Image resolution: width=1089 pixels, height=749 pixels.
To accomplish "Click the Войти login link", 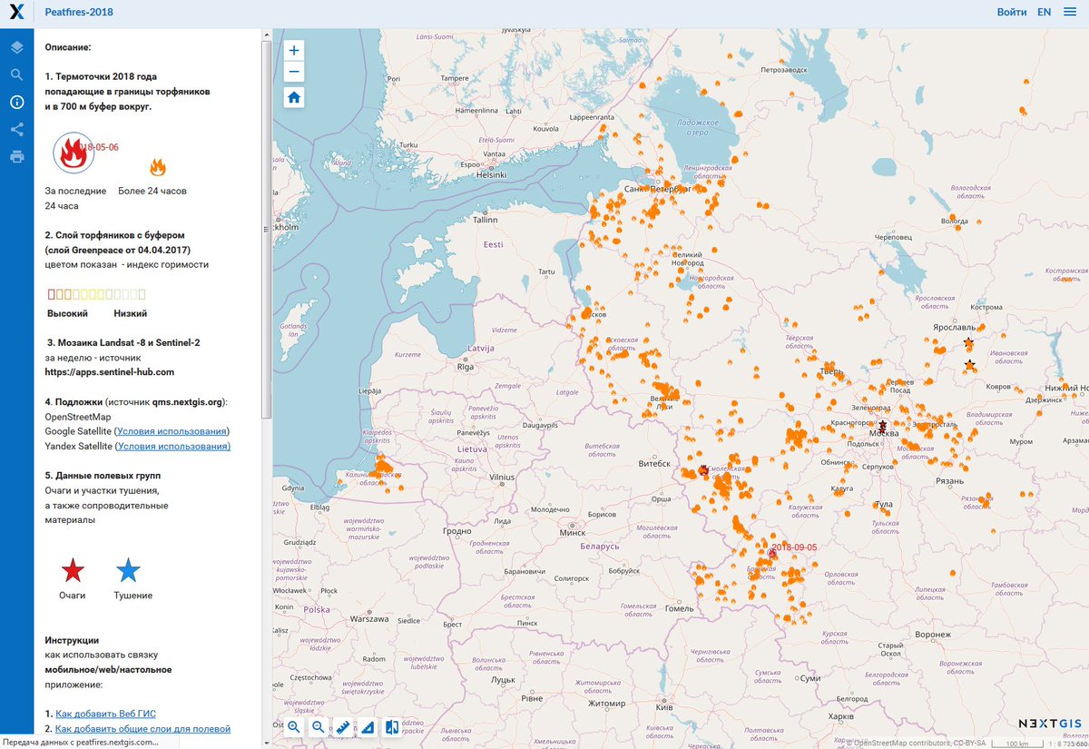I will click(x=1011, y=12).
